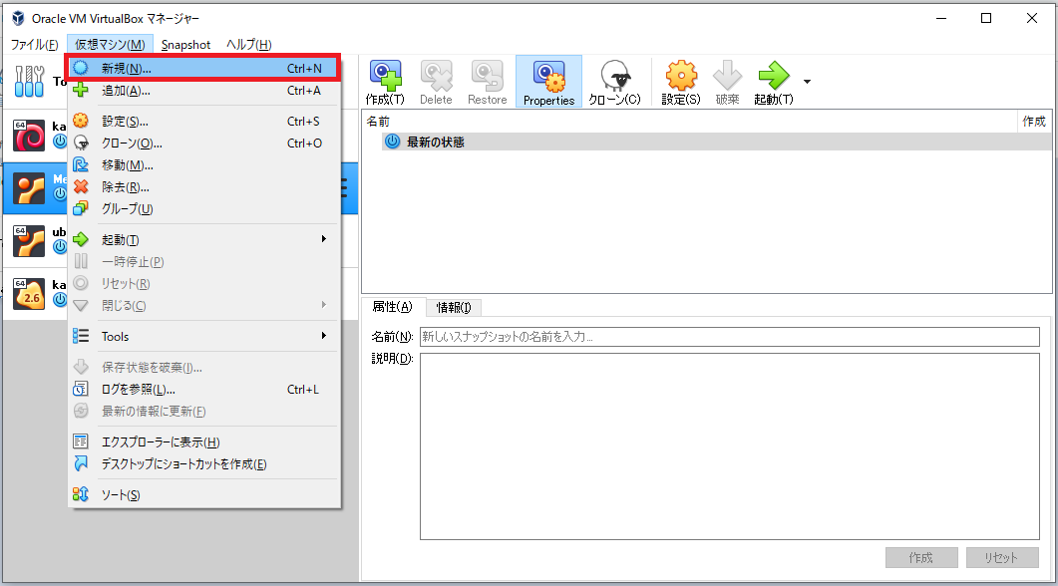The image size is (1058, 586).
Task: Switch to the 属性(A) tab
Action: tap(393, 307)
